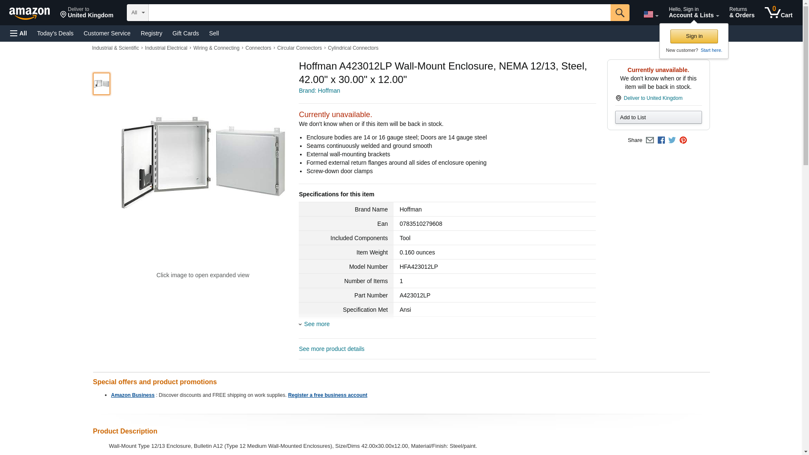
Task: Expand See more specifications
Action: coord(316,324)
